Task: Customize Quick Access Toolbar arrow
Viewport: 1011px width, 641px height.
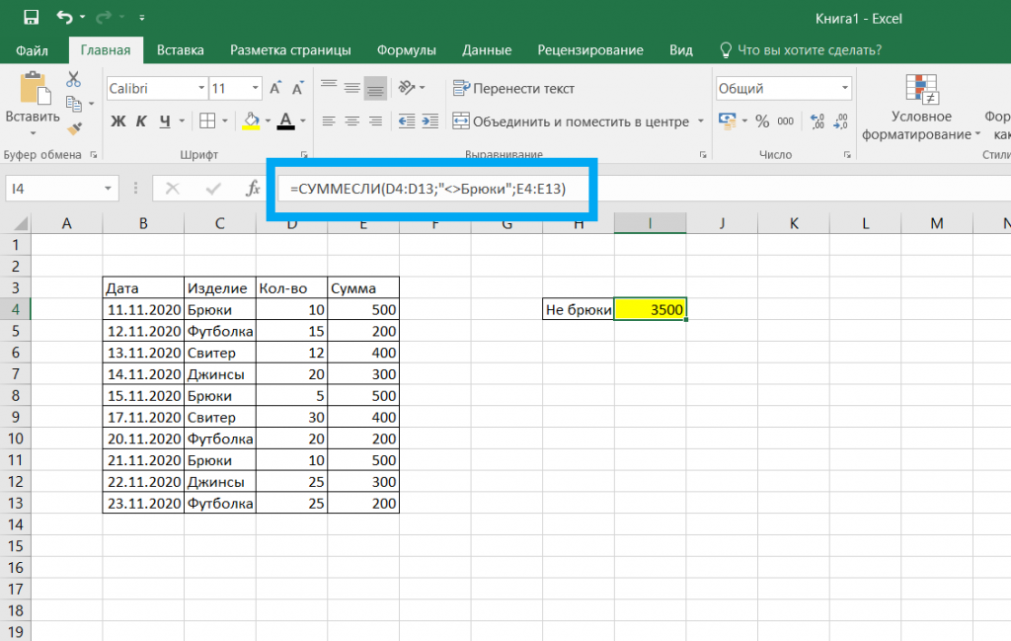Action: [x=142, y=18]
